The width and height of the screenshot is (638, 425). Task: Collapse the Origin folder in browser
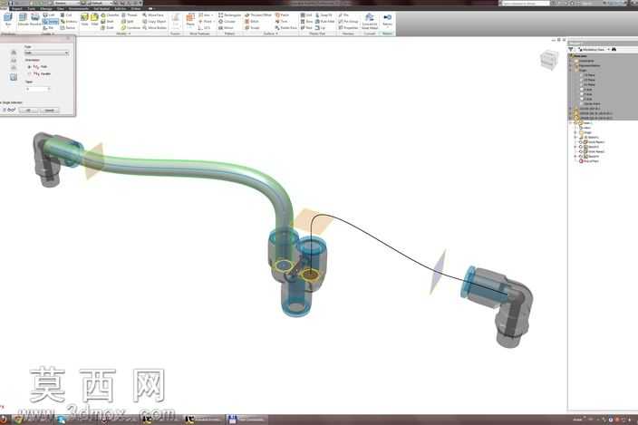click(x=571, y=71)
